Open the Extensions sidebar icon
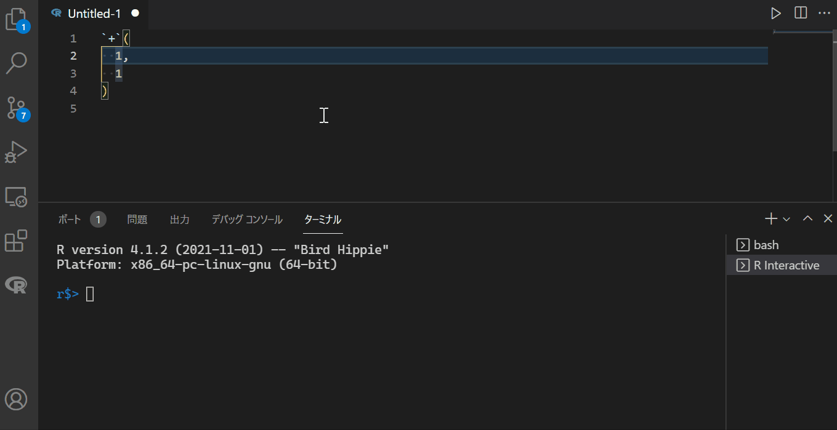 coord(17,241)
